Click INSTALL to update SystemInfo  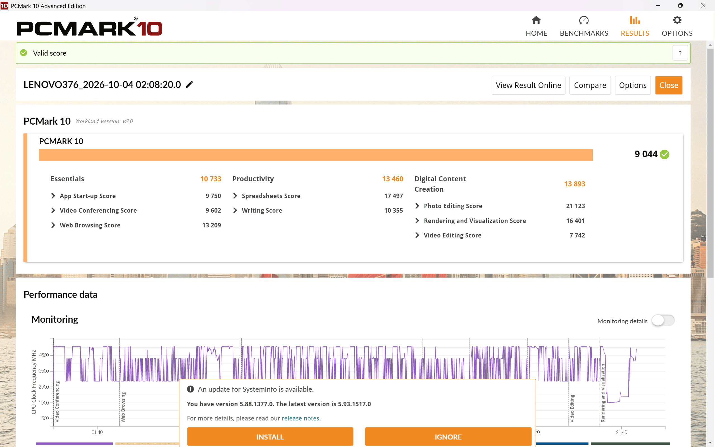point(270,436)
